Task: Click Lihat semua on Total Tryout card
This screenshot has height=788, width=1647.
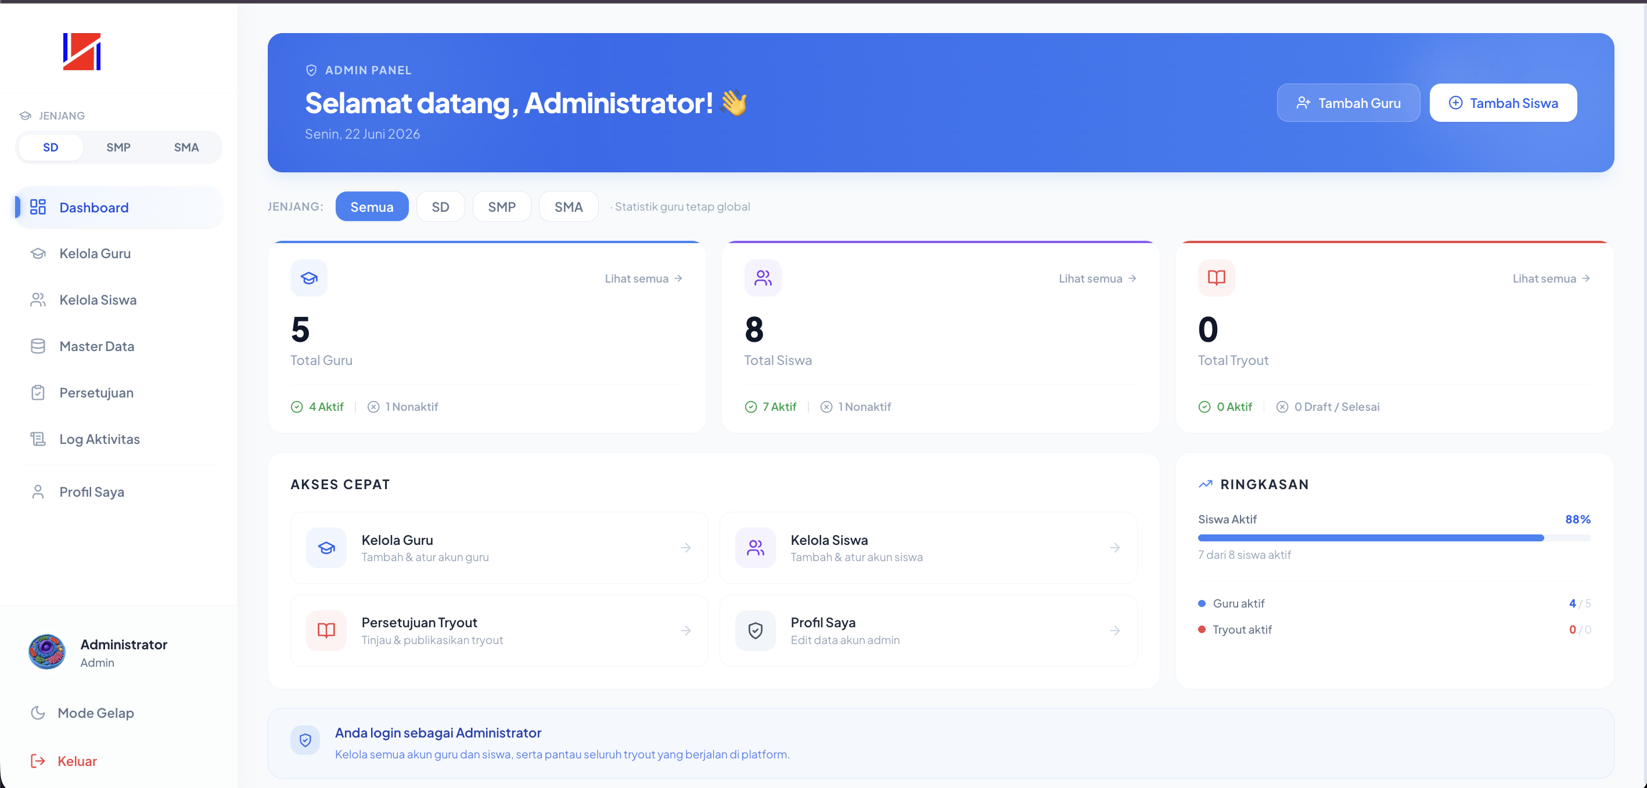Action: pos(1552,279)
